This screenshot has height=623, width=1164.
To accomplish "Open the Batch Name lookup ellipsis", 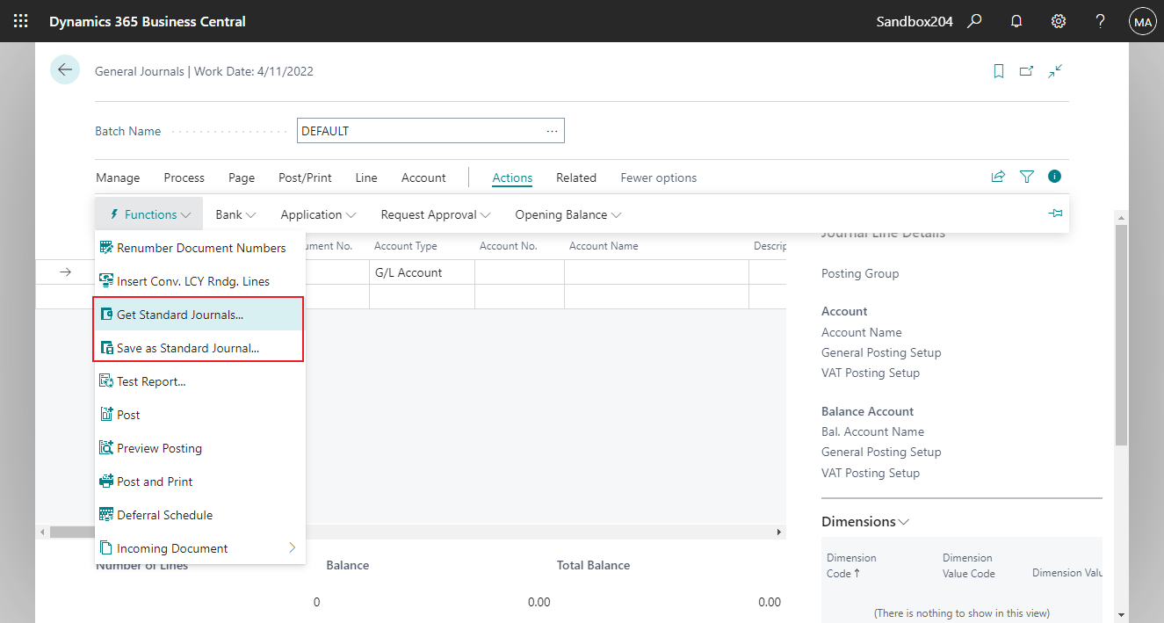I will [x=552, y=130].
